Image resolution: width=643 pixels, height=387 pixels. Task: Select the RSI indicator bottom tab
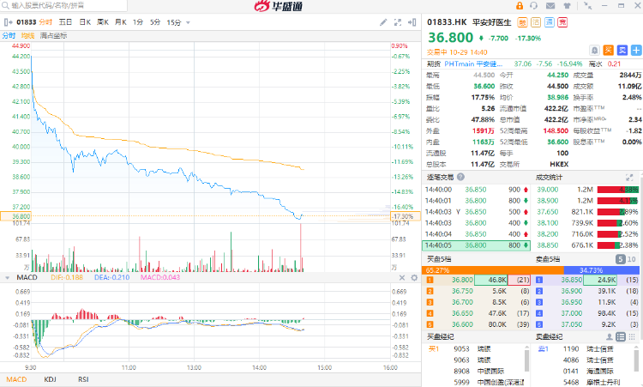[x=83, y=379]
